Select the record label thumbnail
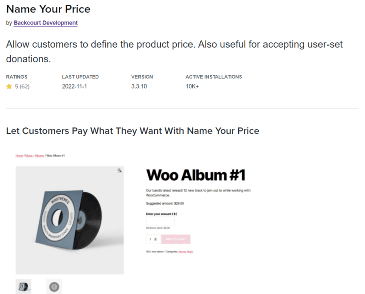Viewport: 365px width, 294px height. click(x=54, y=286)
